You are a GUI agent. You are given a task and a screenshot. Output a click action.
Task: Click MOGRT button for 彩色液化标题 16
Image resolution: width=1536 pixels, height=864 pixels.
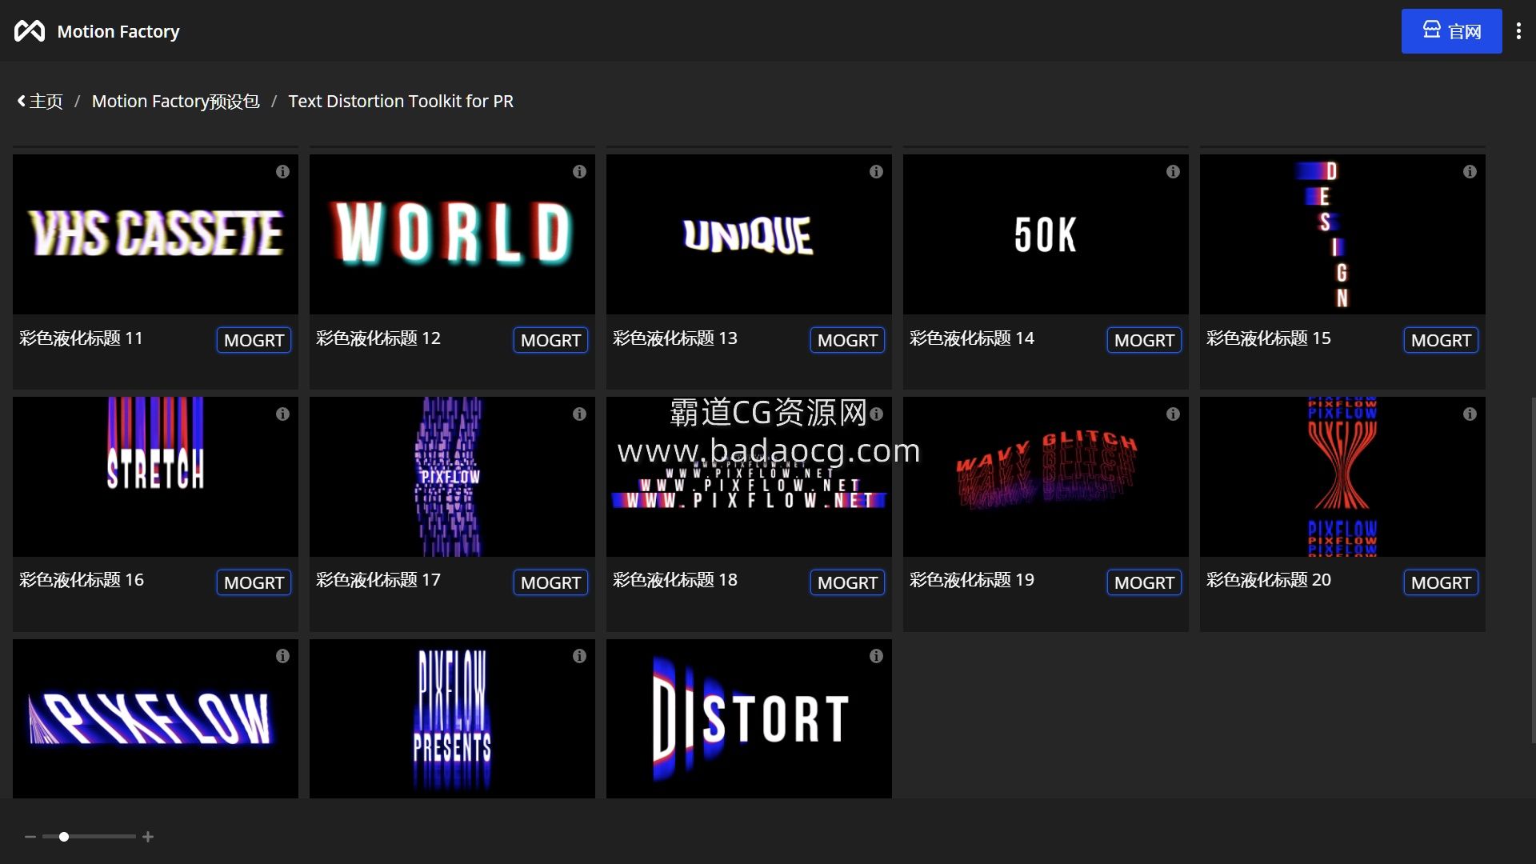[254, 582]
